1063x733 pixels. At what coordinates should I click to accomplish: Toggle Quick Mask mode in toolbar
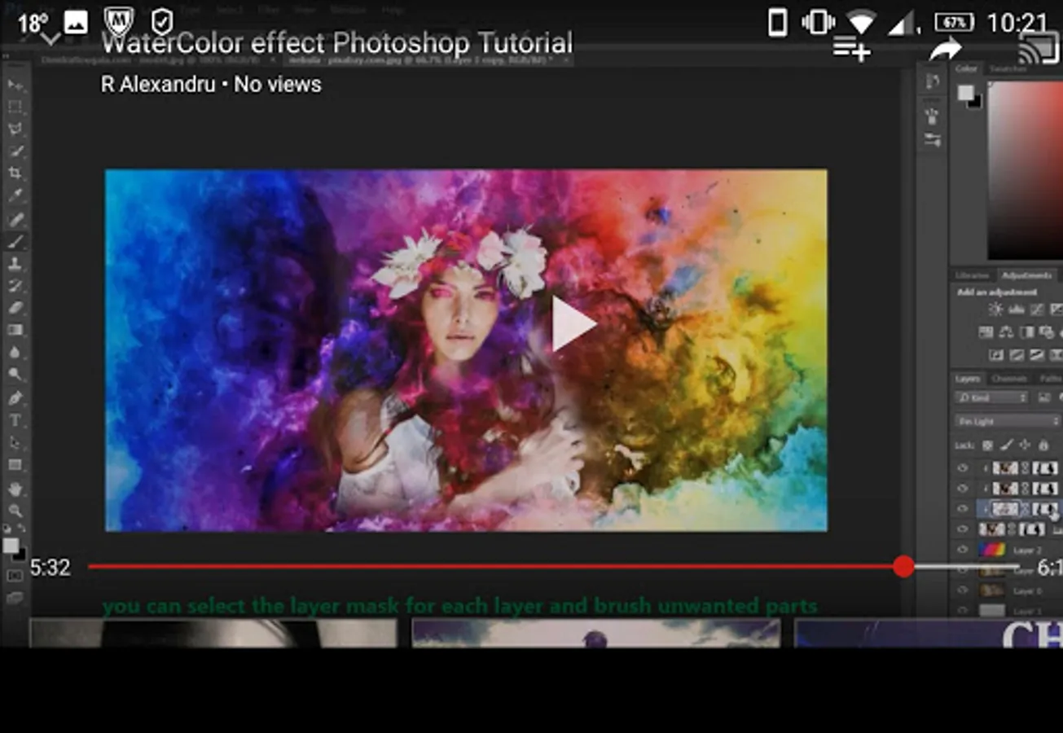15,576
